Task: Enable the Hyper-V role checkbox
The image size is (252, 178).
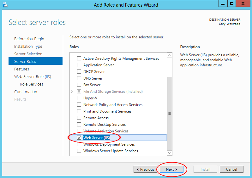Action: [79, 98]
